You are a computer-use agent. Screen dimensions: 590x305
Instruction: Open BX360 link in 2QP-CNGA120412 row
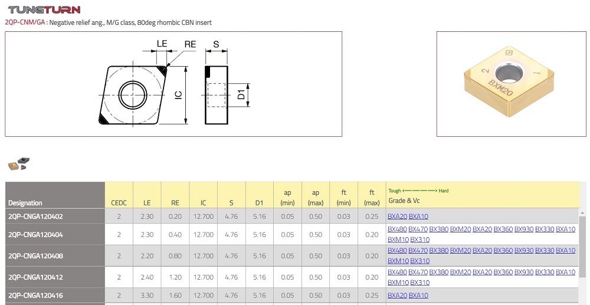coord(503,272)
